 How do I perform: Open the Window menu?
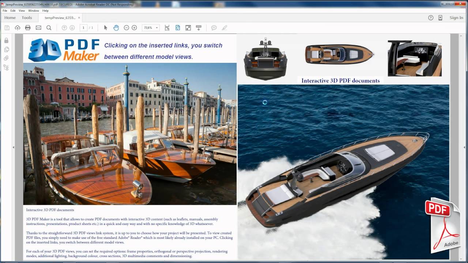(34, 11)
